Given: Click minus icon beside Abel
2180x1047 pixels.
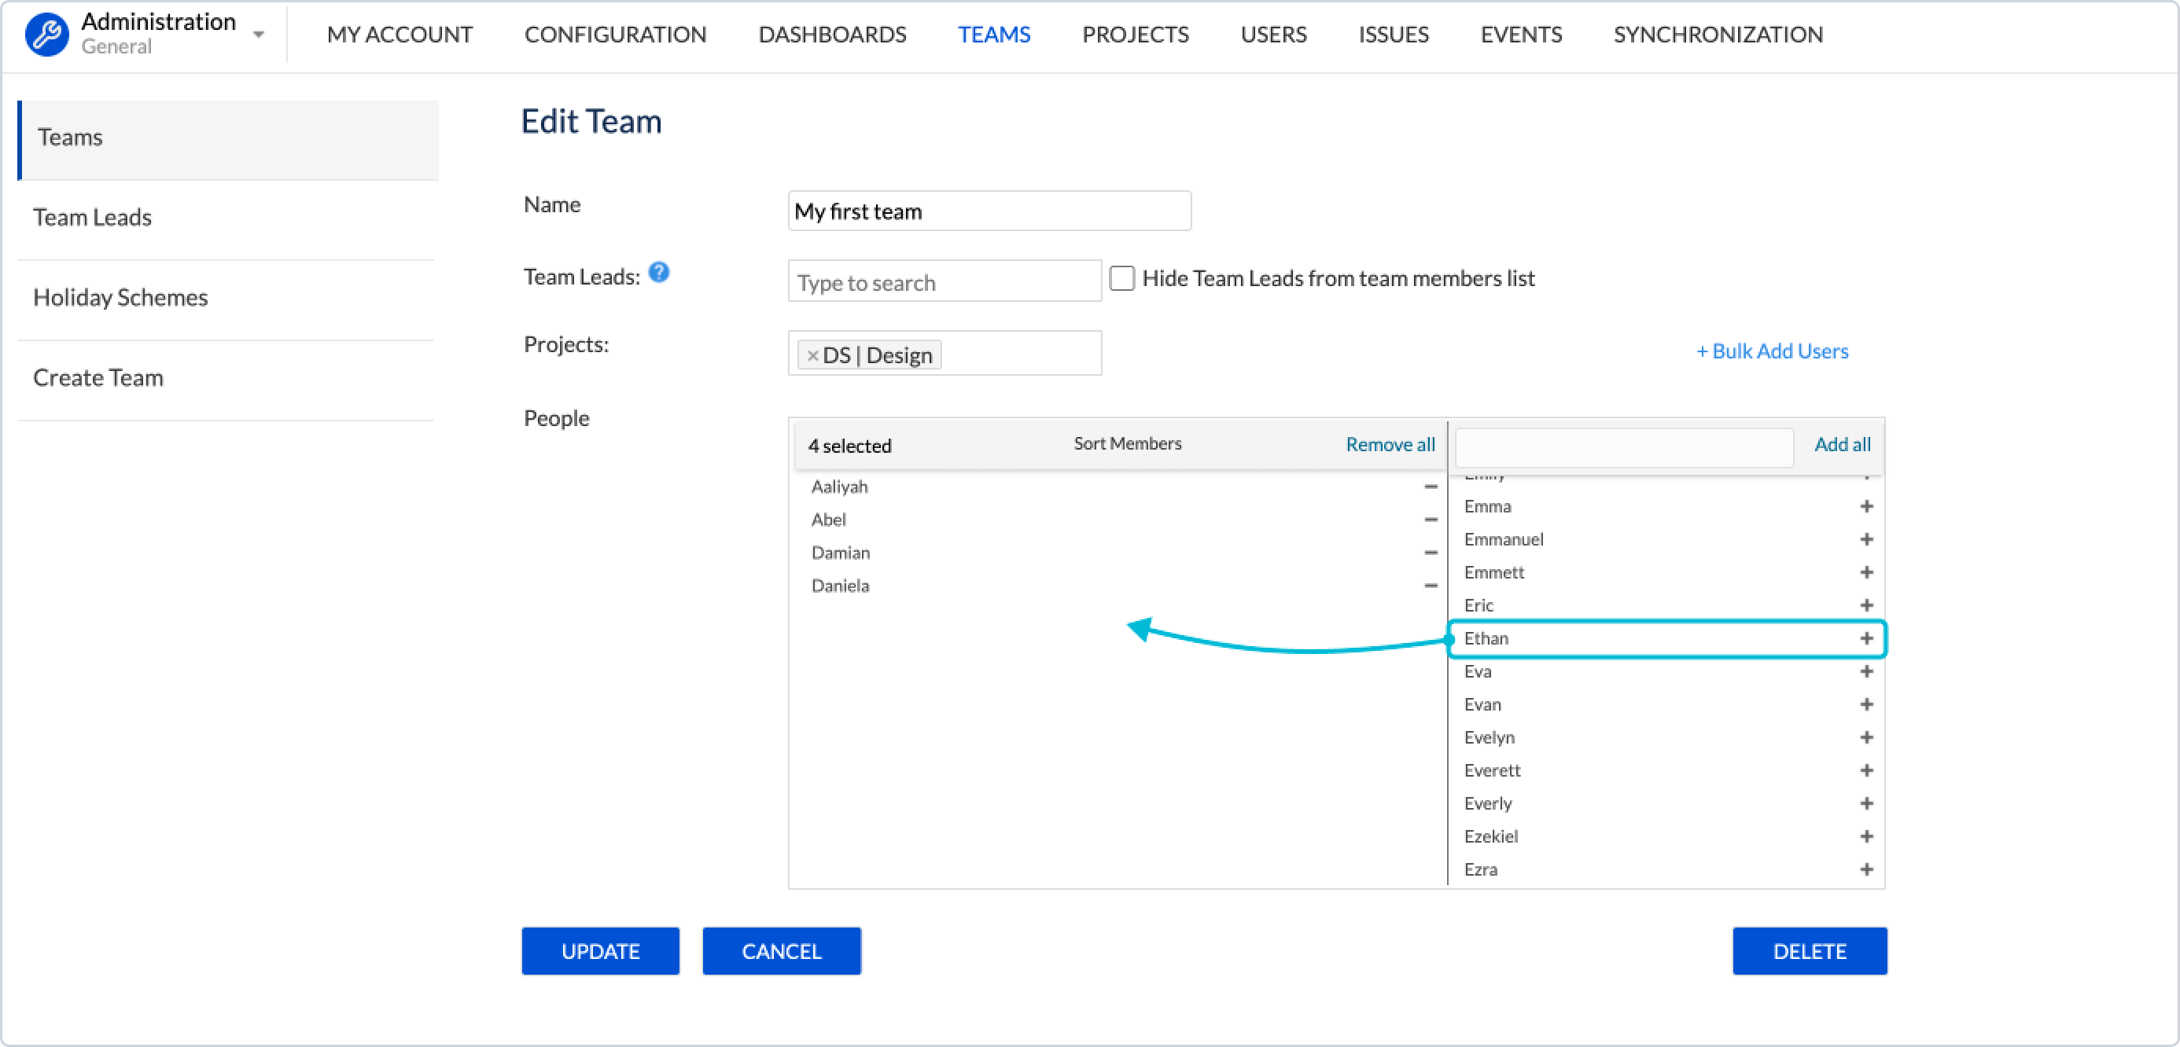Looking at the screenshot, I should [1431, 520].
